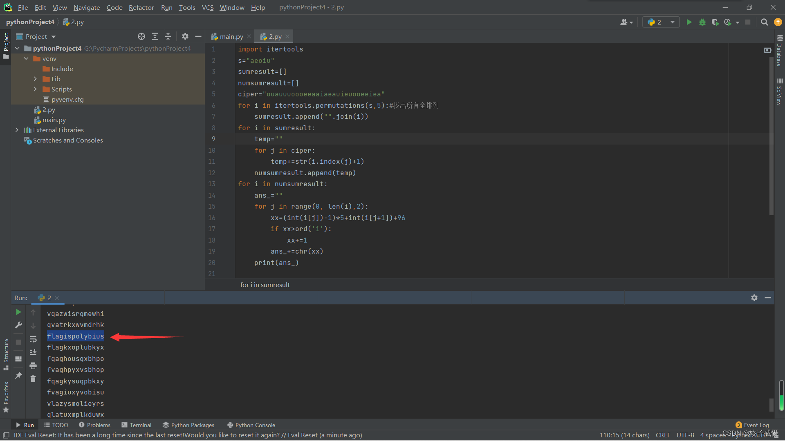
Task: Click Select Opened File target icon
Action: point(141,36)
